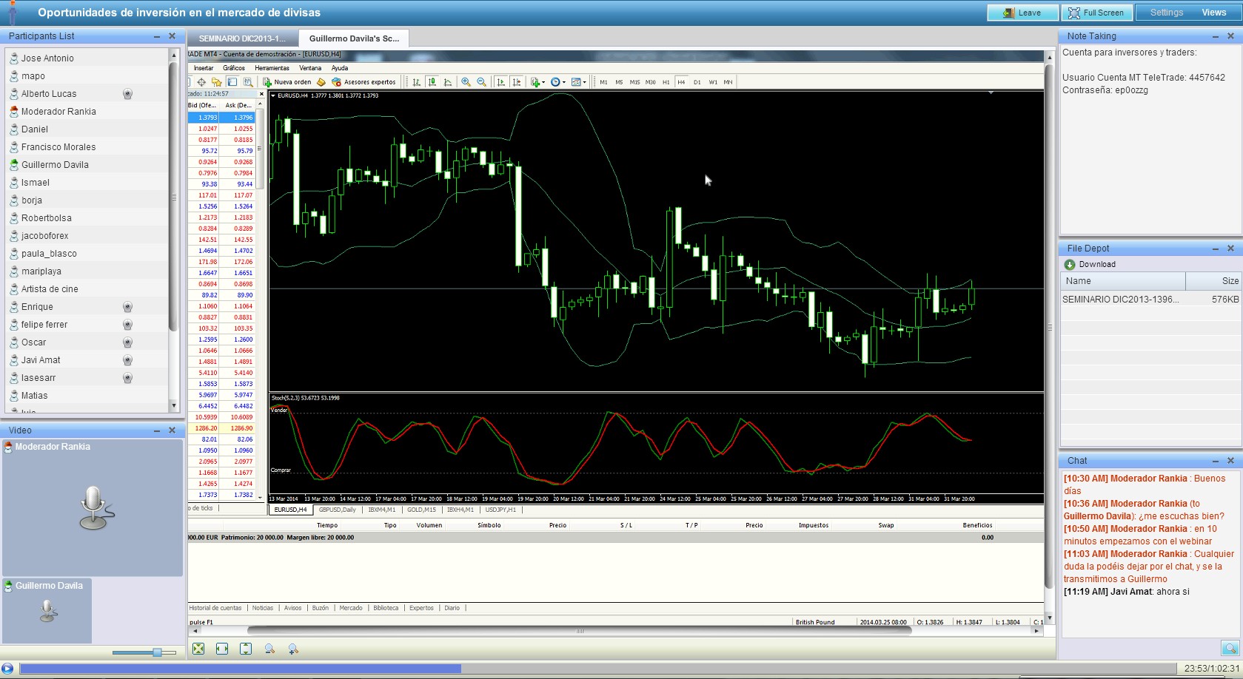The height and width of the screenshot is (679, 1243).
Task: Open the Insertar menu
Action: tap(203, 68)
